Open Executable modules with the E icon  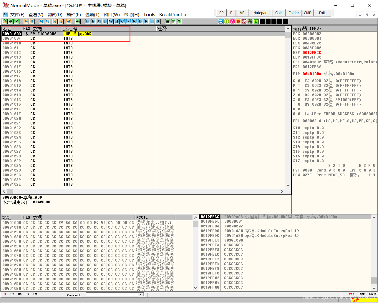93,21
